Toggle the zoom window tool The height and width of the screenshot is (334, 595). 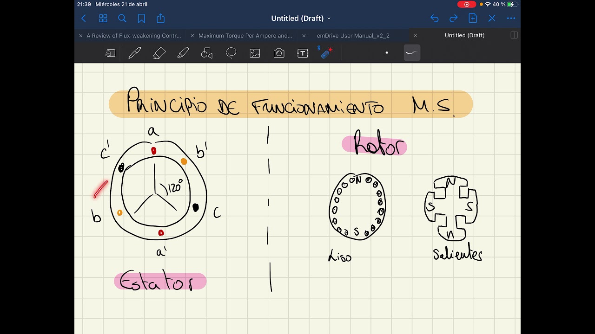pyautogui.click(x=111, y=53)
